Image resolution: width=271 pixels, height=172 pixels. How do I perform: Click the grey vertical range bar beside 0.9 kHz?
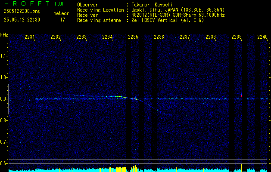coord(8,99)
